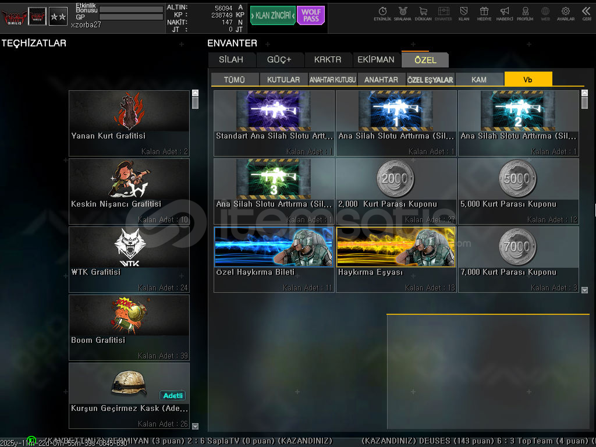Open the Sıralama ranking icon
Screen dimensions: 596x447
(x=403, y=14)
